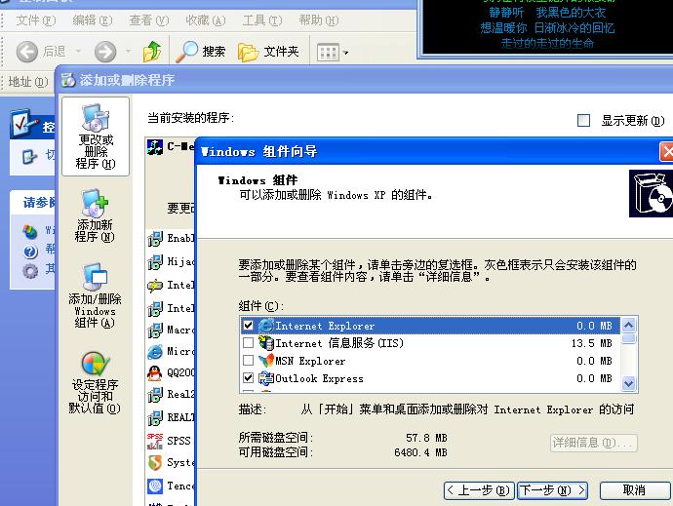
Task: Select the Outlook Express component row text
Action: pyautogui.click(x=319, y=378)
